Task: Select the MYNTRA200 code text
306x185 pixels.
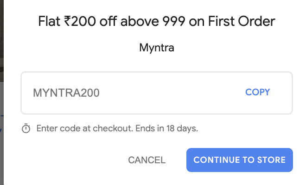Action: coord(66,92)
